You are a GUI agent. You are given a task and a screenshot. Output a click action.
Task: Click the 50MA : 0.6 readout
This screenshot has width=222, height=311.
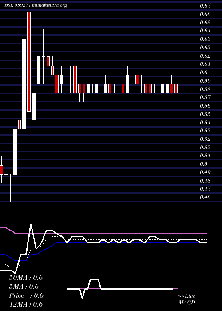click(x=26, y=278)
